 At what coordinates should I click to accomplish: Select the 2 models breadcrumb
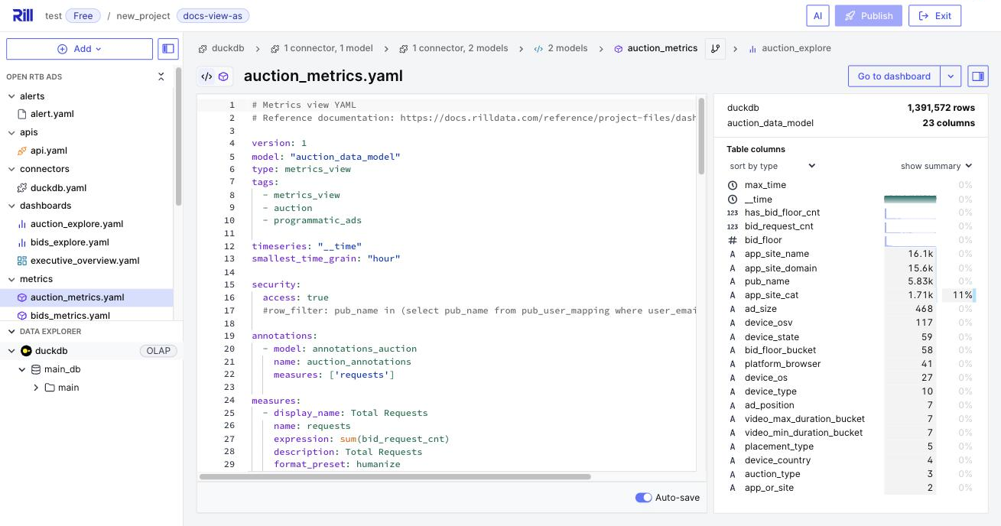point(561,48)
